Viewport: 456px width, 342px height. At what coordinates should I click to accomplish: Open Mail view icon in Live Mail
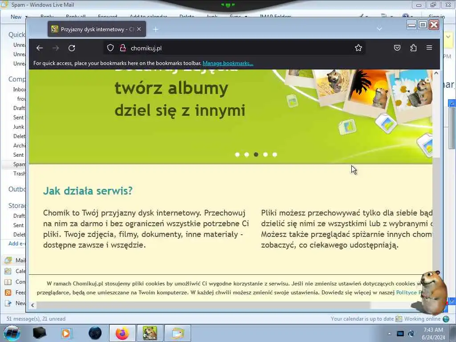(x=8, y=260)
